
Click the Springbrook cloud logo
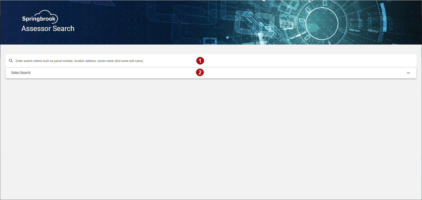(40, 17)
